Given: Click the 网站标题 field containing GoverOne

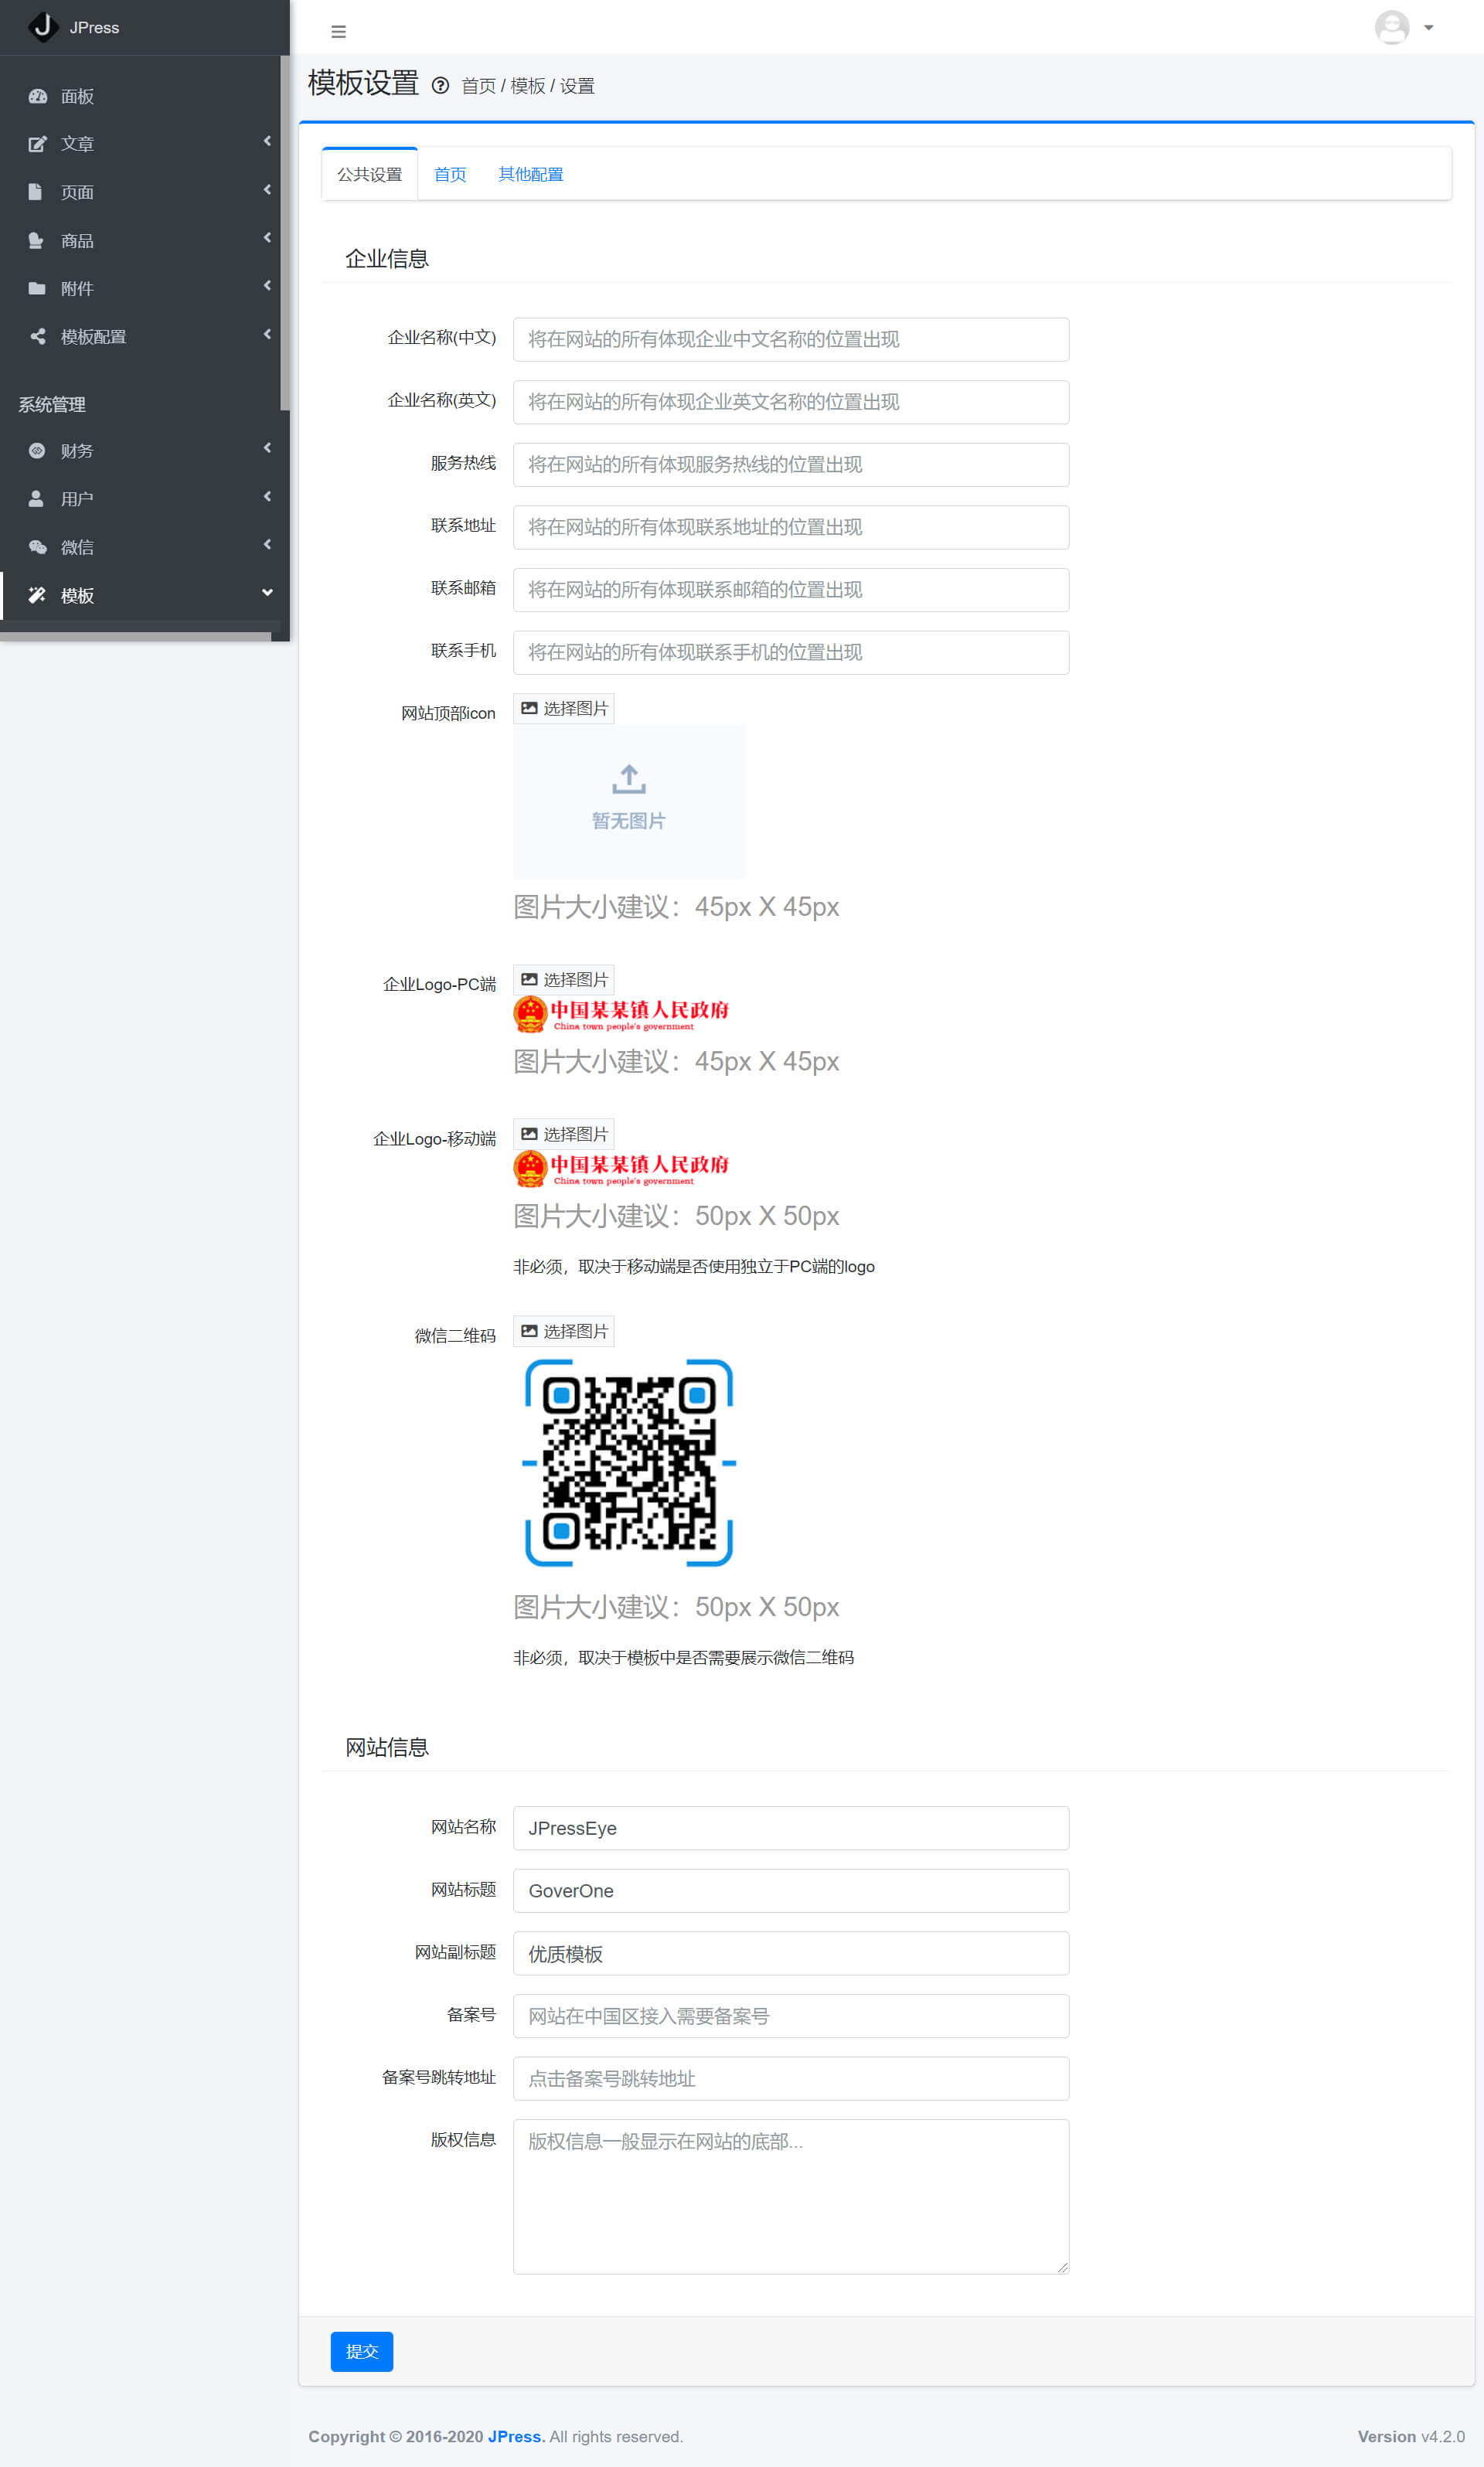Looking at the screenshot, I should coord(791,1891).
